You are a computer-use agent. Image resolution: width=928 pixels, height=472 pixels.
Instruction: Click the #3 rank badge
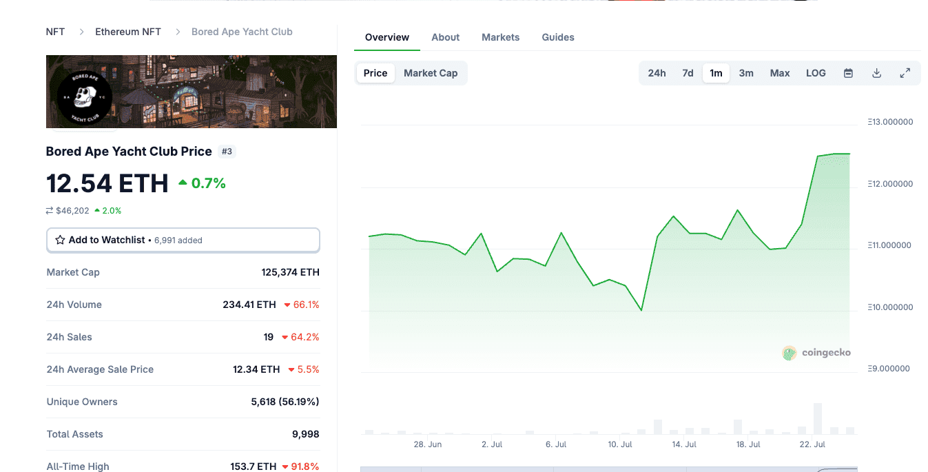227,152
